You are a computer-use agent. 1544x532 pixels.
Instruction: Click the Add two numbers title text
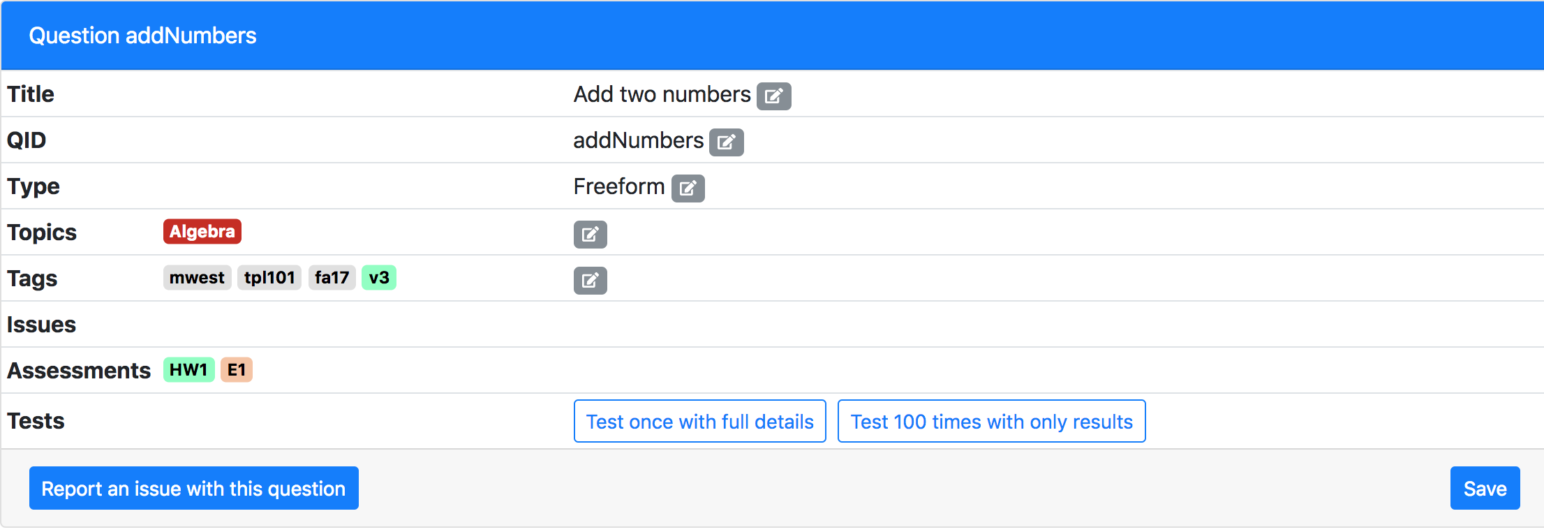[661, 94]
